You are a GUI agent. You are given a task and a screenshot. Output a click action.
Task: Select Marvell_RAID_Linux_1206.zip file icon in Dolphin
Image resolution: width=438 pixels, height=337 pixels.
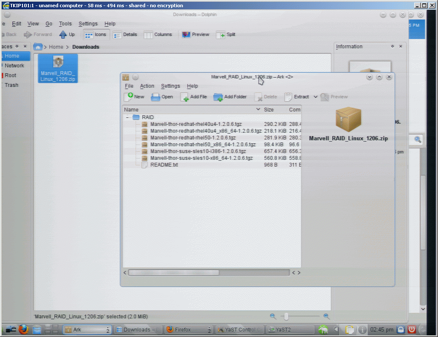[58, 68]
